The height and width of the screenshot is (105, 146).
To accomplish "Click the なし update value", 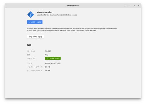I will coord(47,55).
